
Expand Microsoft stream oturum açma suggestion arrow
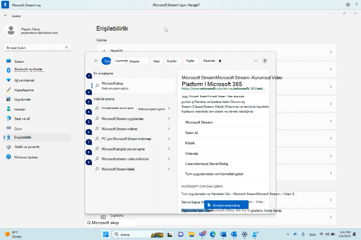(169, 109)
